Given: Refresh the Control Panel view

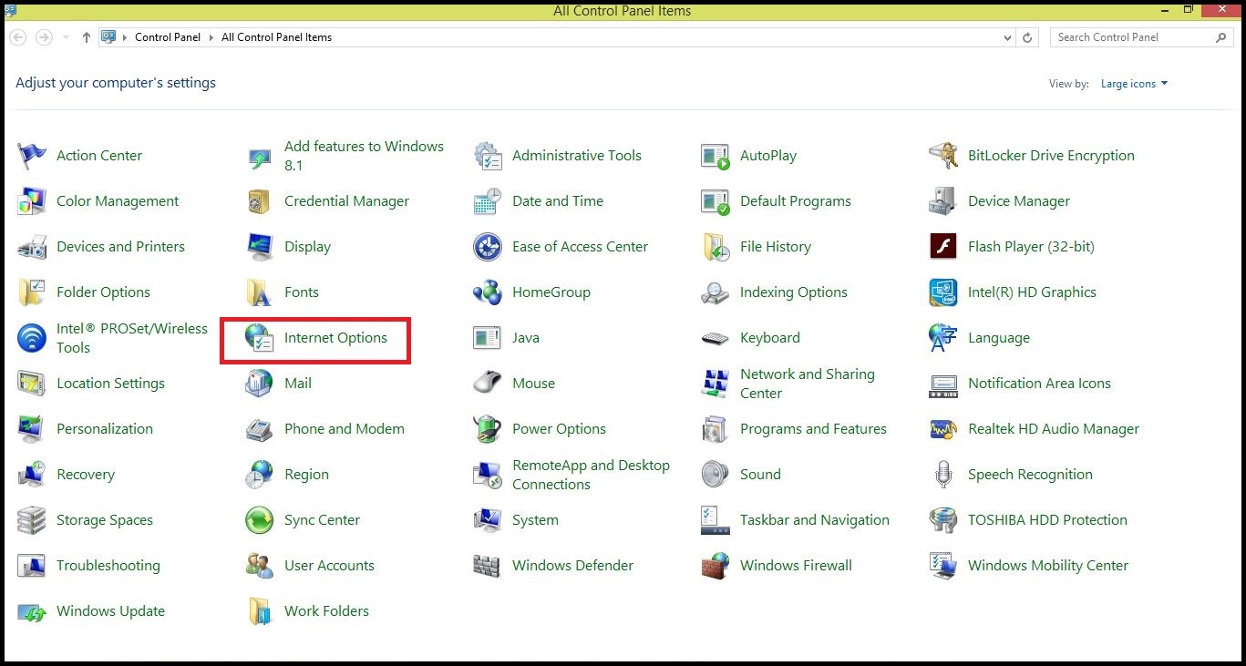Looking at the screenshot, I should click(1028, 38).
